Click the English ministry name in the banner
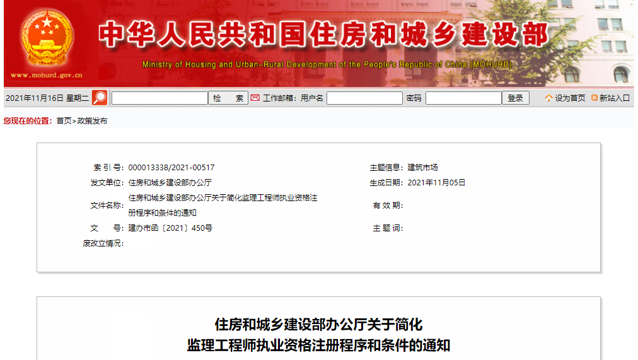Screen dimensions: 638x360 pos(327,65)
